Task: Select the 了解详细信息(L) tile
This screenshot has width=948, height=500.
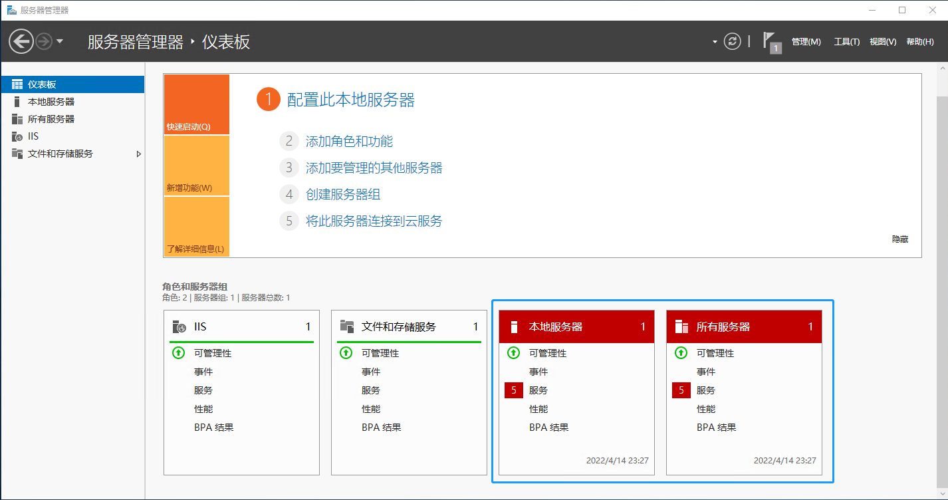Action: [196, 227]
